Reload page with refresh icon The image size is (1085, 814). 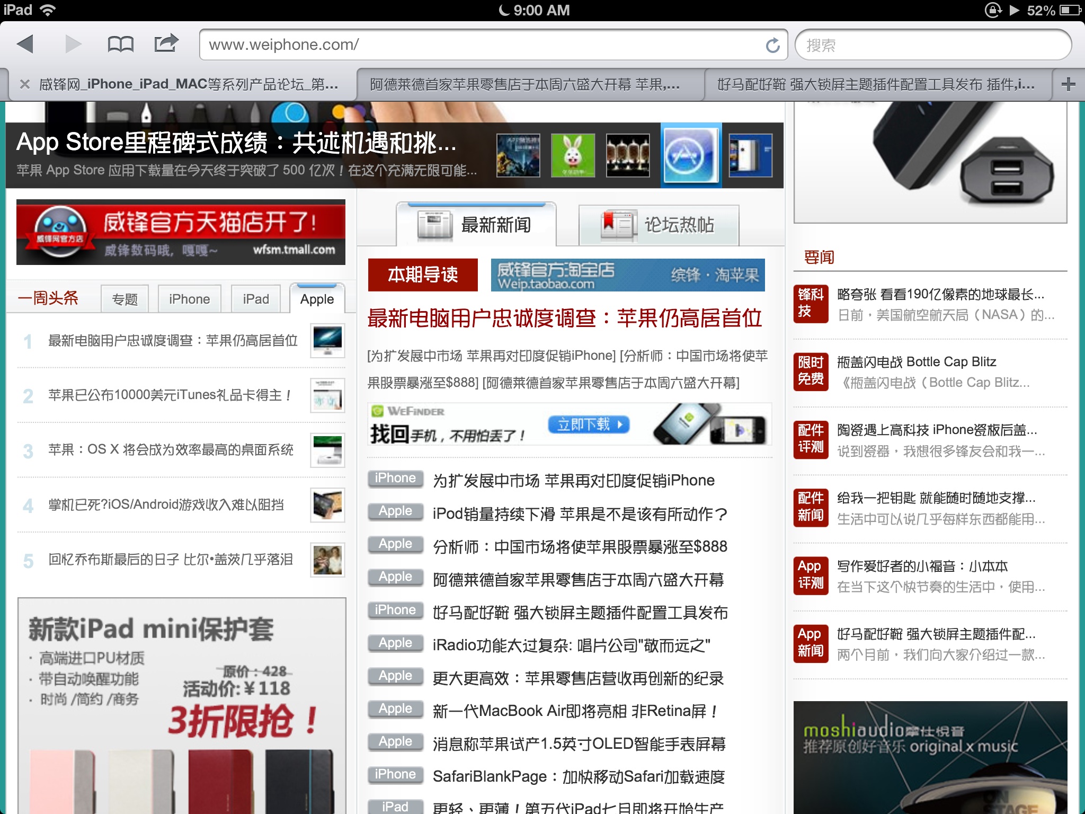[x=773, y=46]
